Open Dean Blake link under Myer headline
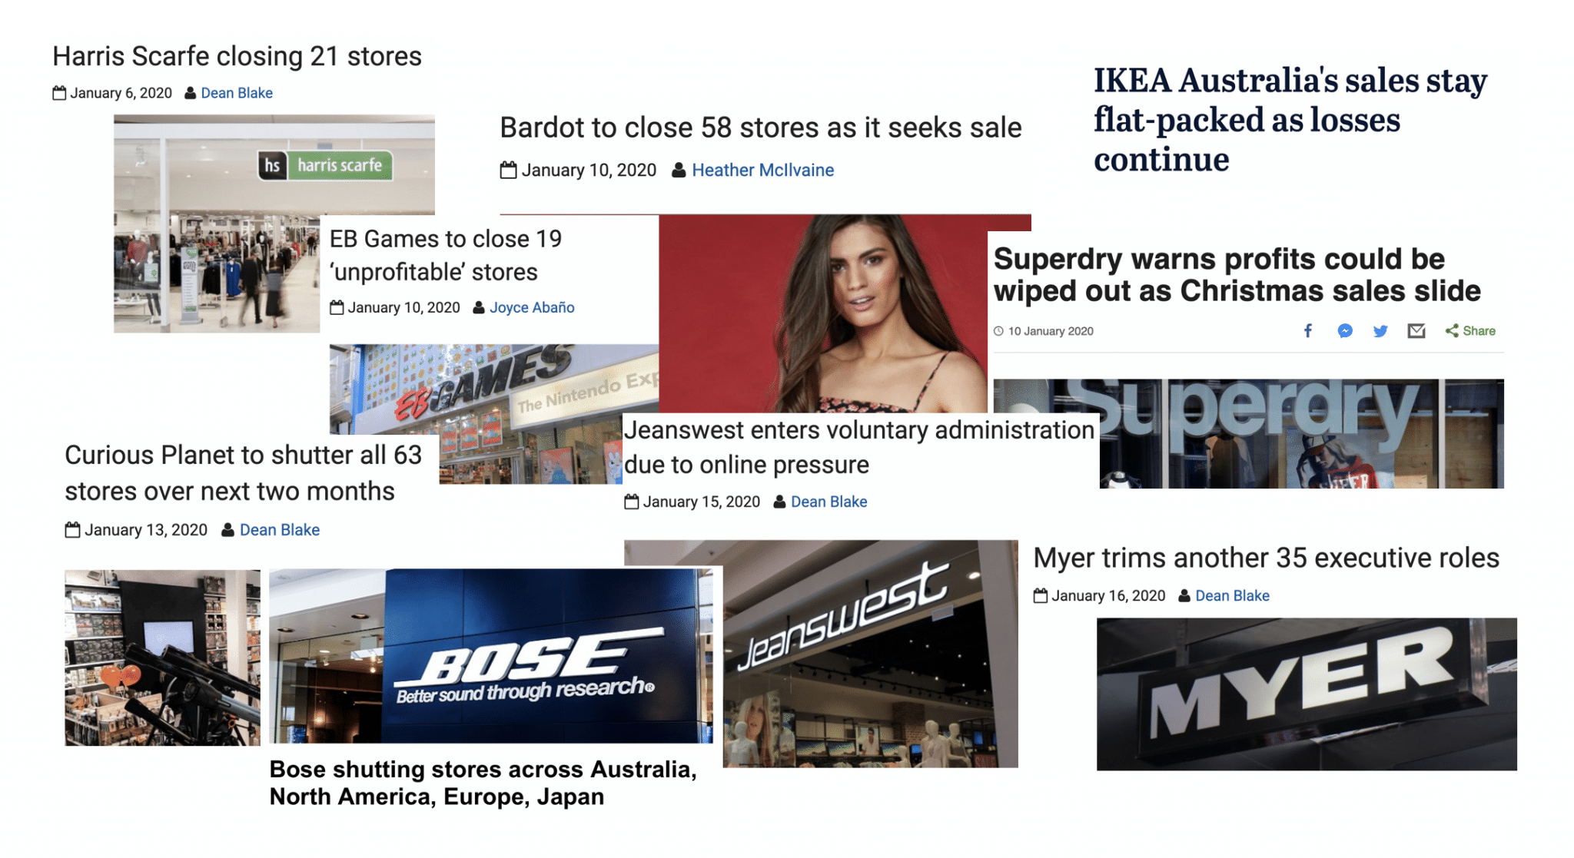The width and height of the screenshot is (1574, 858). tap(1232, 595)
